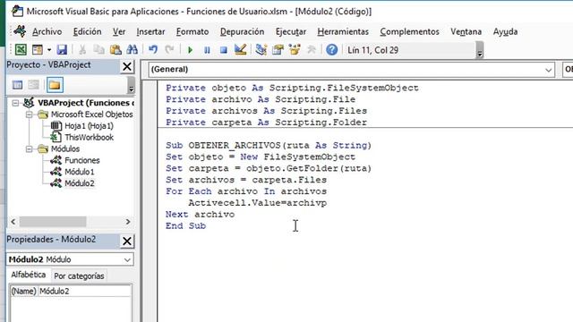Select the VBAProject root node

[x=86, y=103]
